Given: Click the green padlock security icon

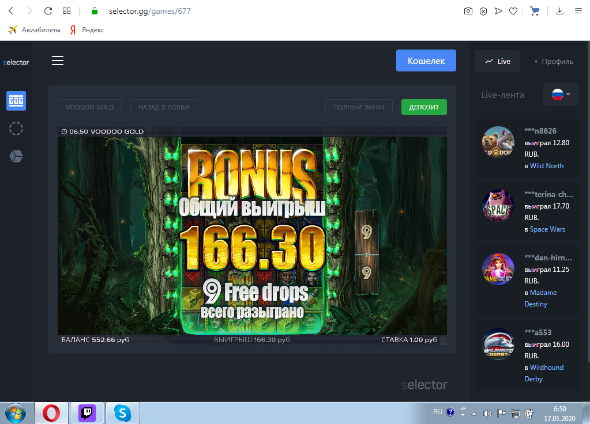Looking at the screenshot, I should pyautogui.click(x=95, y=11).
